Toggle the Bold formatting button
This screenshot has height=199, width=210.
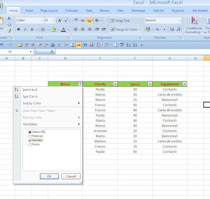[x=18, y=29]
